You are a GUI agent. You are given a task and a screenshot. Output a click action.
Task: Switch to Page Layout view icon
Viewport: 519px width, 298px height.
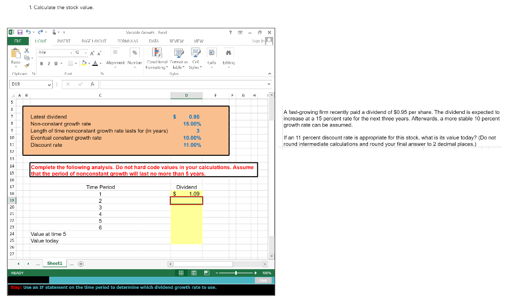(x=194, y=273)
